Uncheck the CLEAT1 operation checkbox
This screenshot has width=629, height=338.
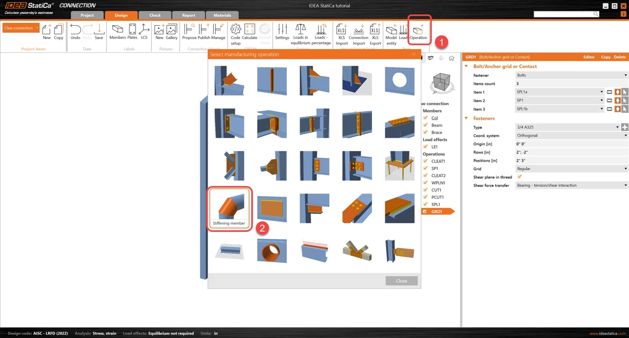tap(425, 161)
